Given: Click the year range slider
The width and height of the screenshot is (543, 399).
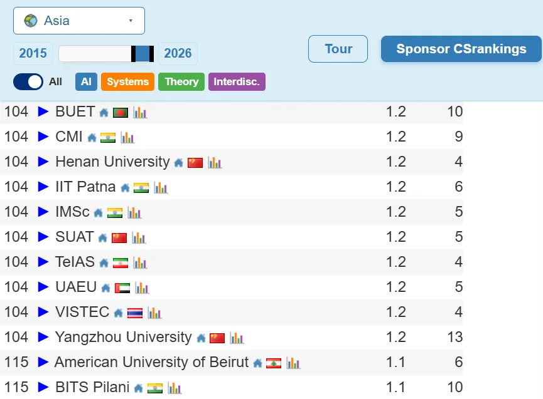Looking at the screenshot, I should click(x=106, y=53).
